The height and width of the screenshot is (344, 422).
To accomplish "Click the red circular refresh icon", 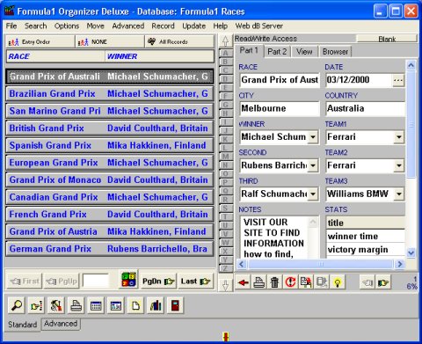I will (290, 282).
